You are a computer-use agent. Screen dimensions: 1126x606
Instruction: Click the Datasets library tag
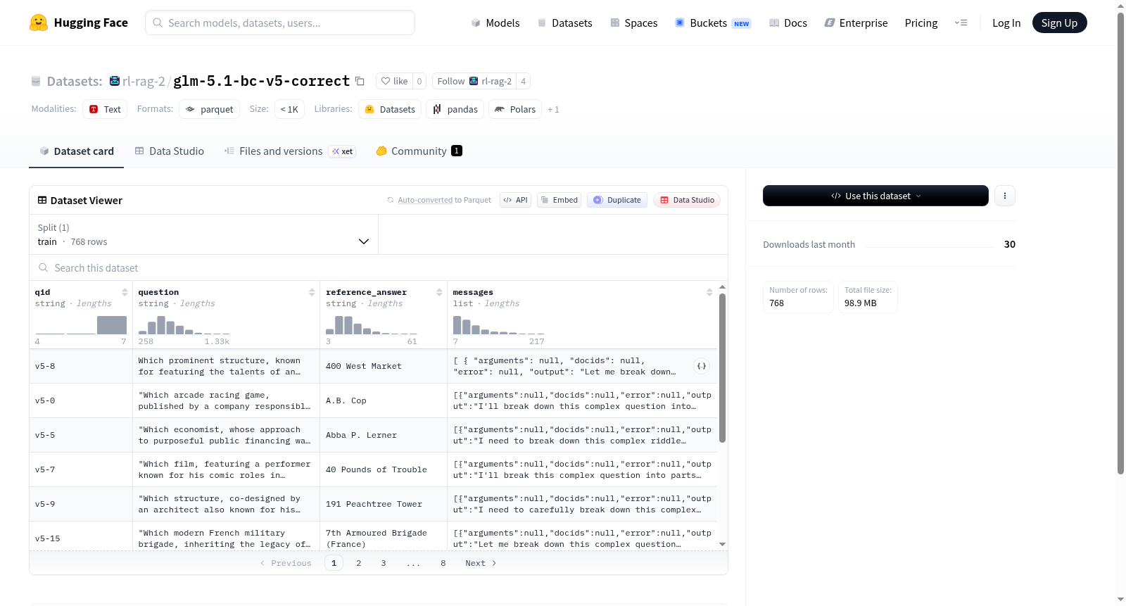click(390, 109)
